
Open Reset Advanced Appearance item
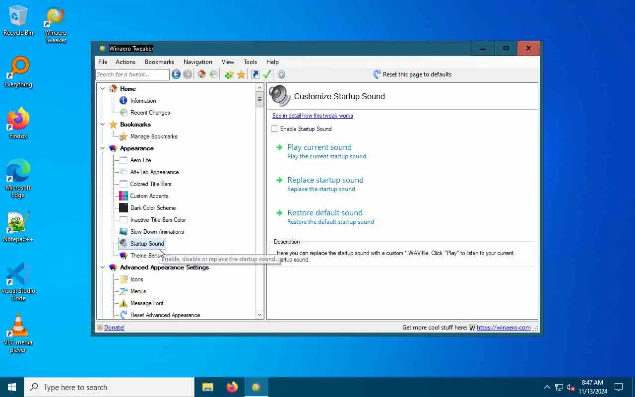tap(165, 315)
